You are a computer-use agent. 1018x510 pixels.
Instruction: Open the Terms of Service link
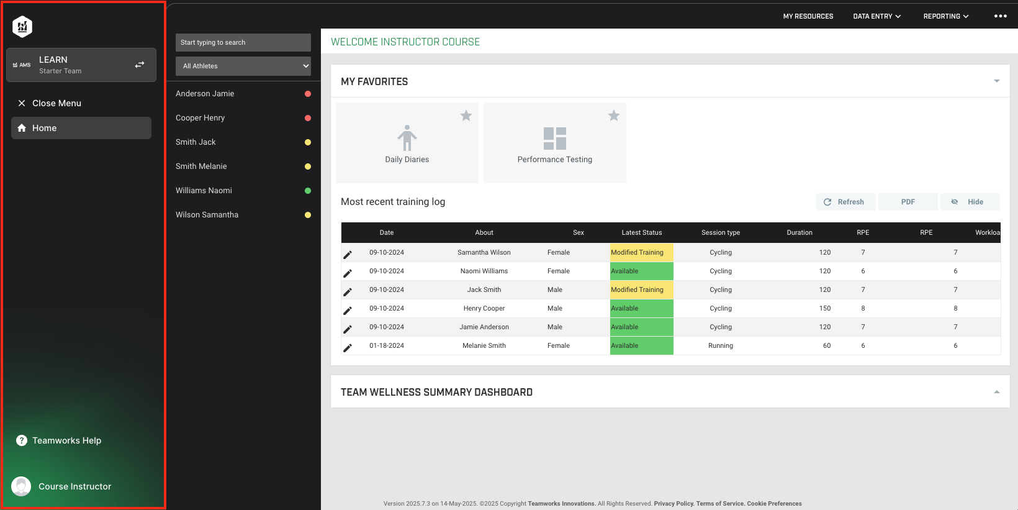720,504
